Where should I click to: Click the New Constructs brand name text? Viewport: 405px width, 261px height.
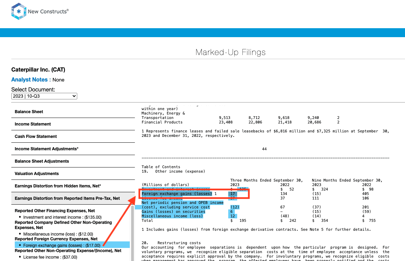(48, 11)
